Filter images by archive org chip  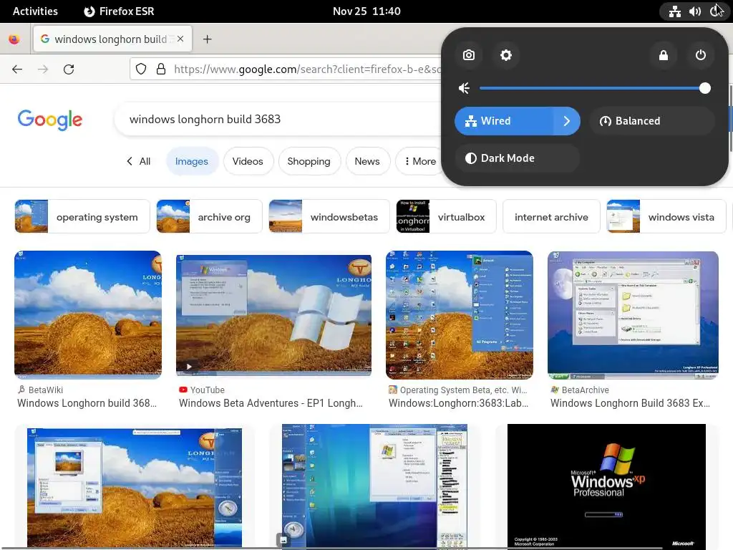click(x=210, y=216)
